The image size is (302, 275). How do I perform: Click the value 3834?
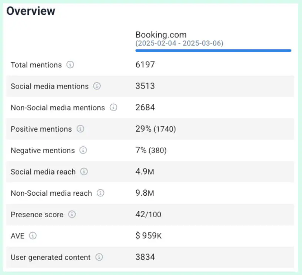click(x=145, y=257)
